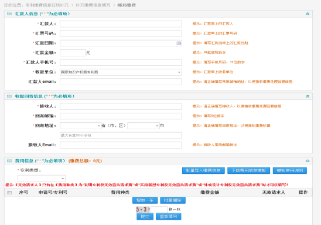The height and width of the screenshot is (225, 321).
Task: Open the province dropdown for 回寄地址
Action: coord(81,126)
